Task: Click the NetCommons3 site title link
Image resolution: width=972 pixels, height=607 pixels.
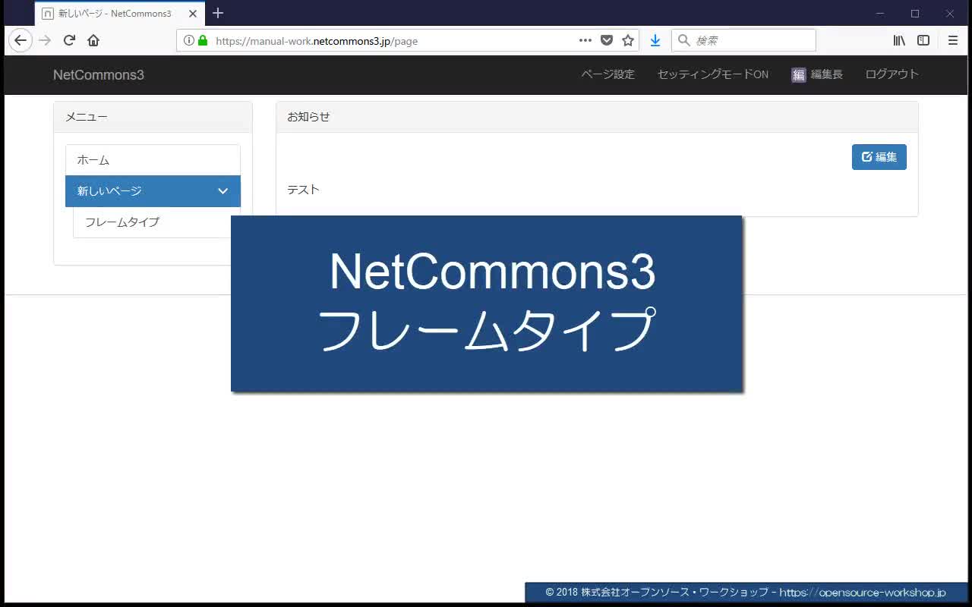Action: tap(99, 74)
